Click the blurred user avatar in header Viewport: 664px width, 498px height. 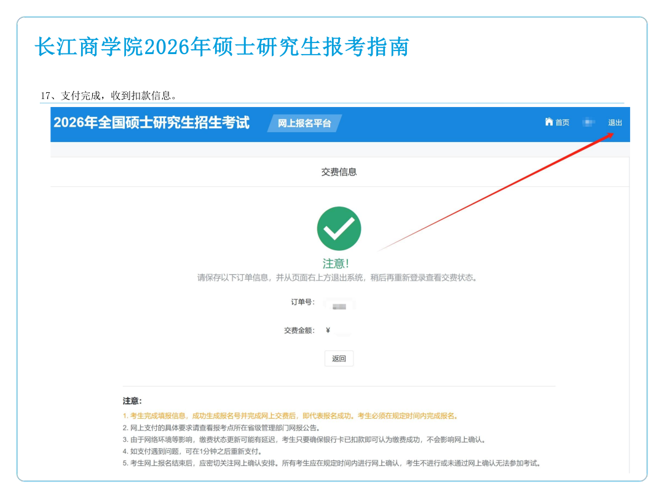click(589, 123)
